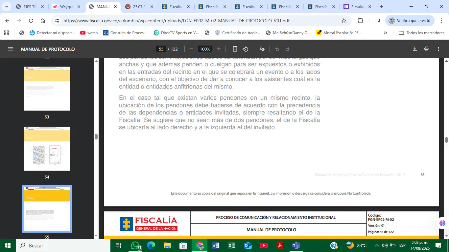Open File Explorer from the taskbar
449x252 pixels.
pyautogui.click(x=167, y=245)
